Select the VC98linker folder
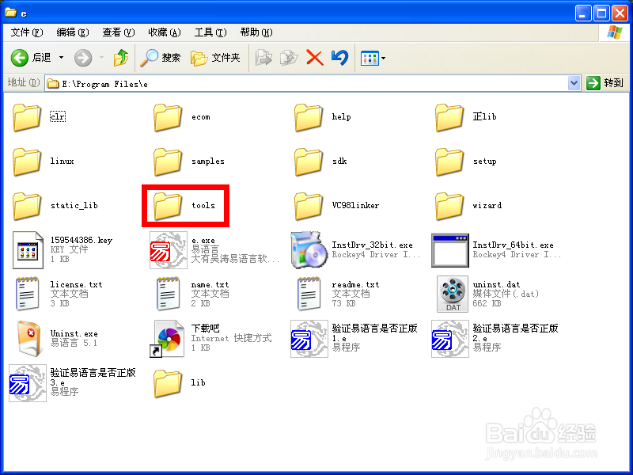 pyautogui.click(x=337, y=206)
